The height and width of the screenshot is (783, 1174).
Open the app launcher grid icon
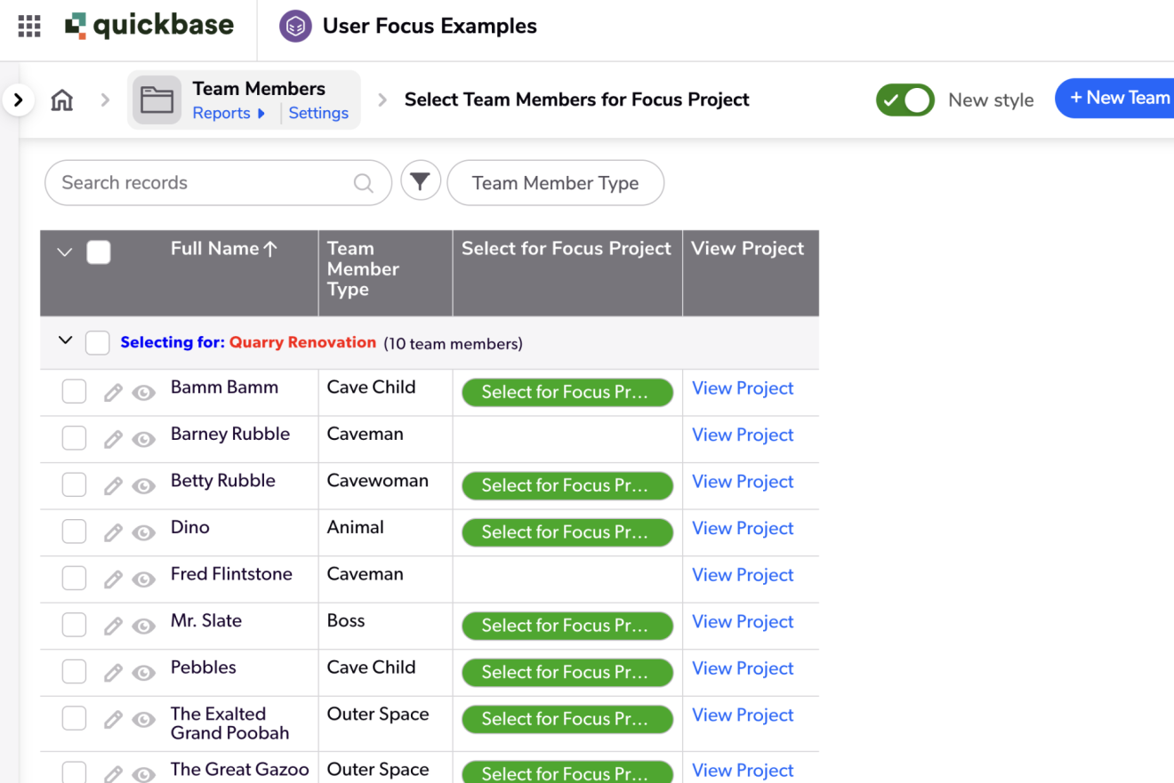29,27
